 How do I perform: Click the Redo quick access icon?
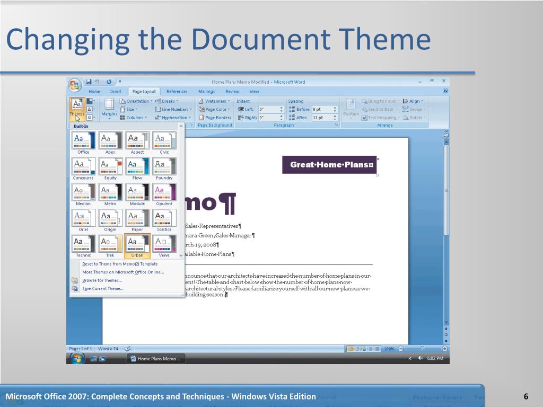(x=109, y=82)
